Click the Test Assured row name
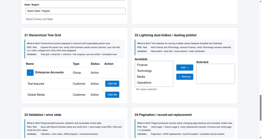The height and width of the screenshot is (139, 262). [x=36, y=84]
